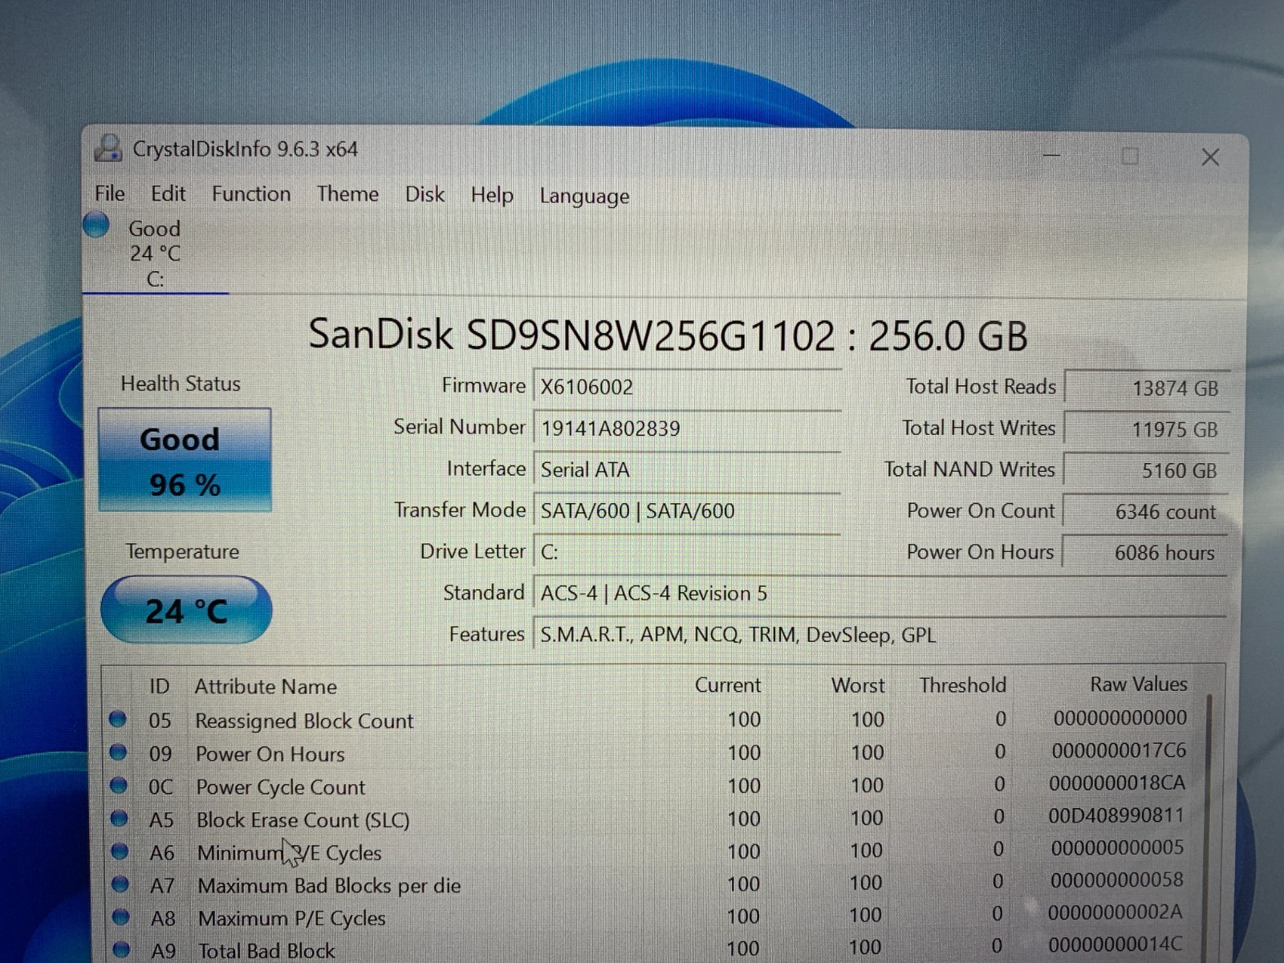
Task: Click raw value 00000000014C
Action: [1115, 945]
